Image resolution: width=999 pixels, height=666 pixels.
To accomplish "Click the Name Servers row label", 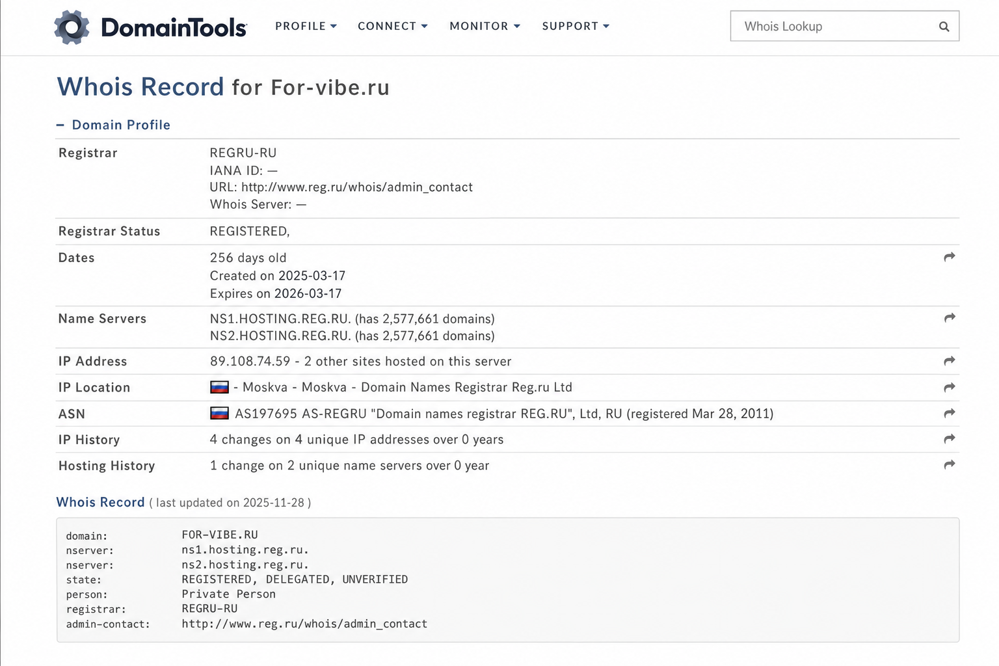I will (102, 319).
